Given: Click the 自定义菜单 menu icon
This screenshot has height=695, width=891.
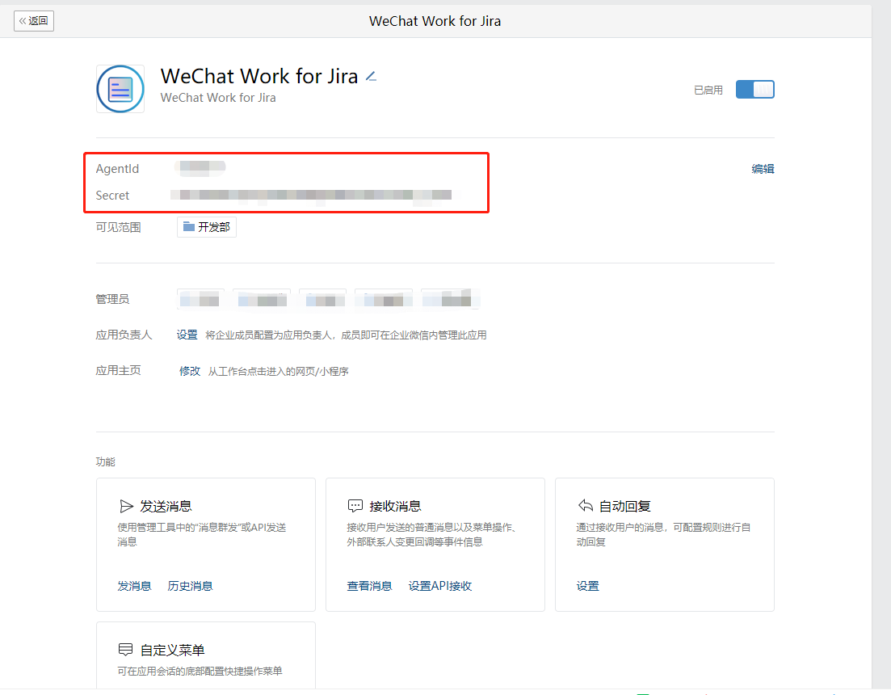Looking at the screenshot, I should point(126,650).
